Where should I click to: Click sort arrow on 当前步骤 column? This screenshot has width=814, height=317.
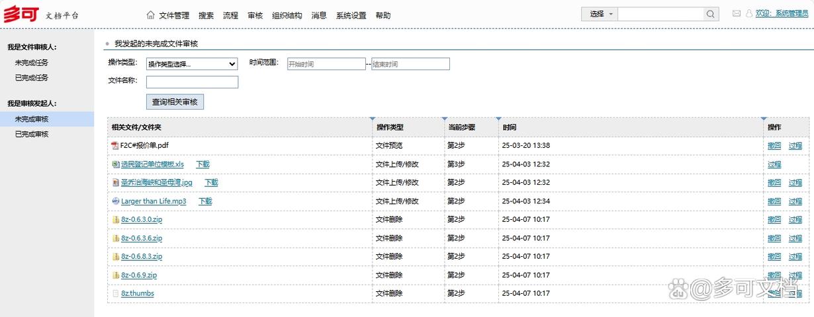[x=444, y=119]
